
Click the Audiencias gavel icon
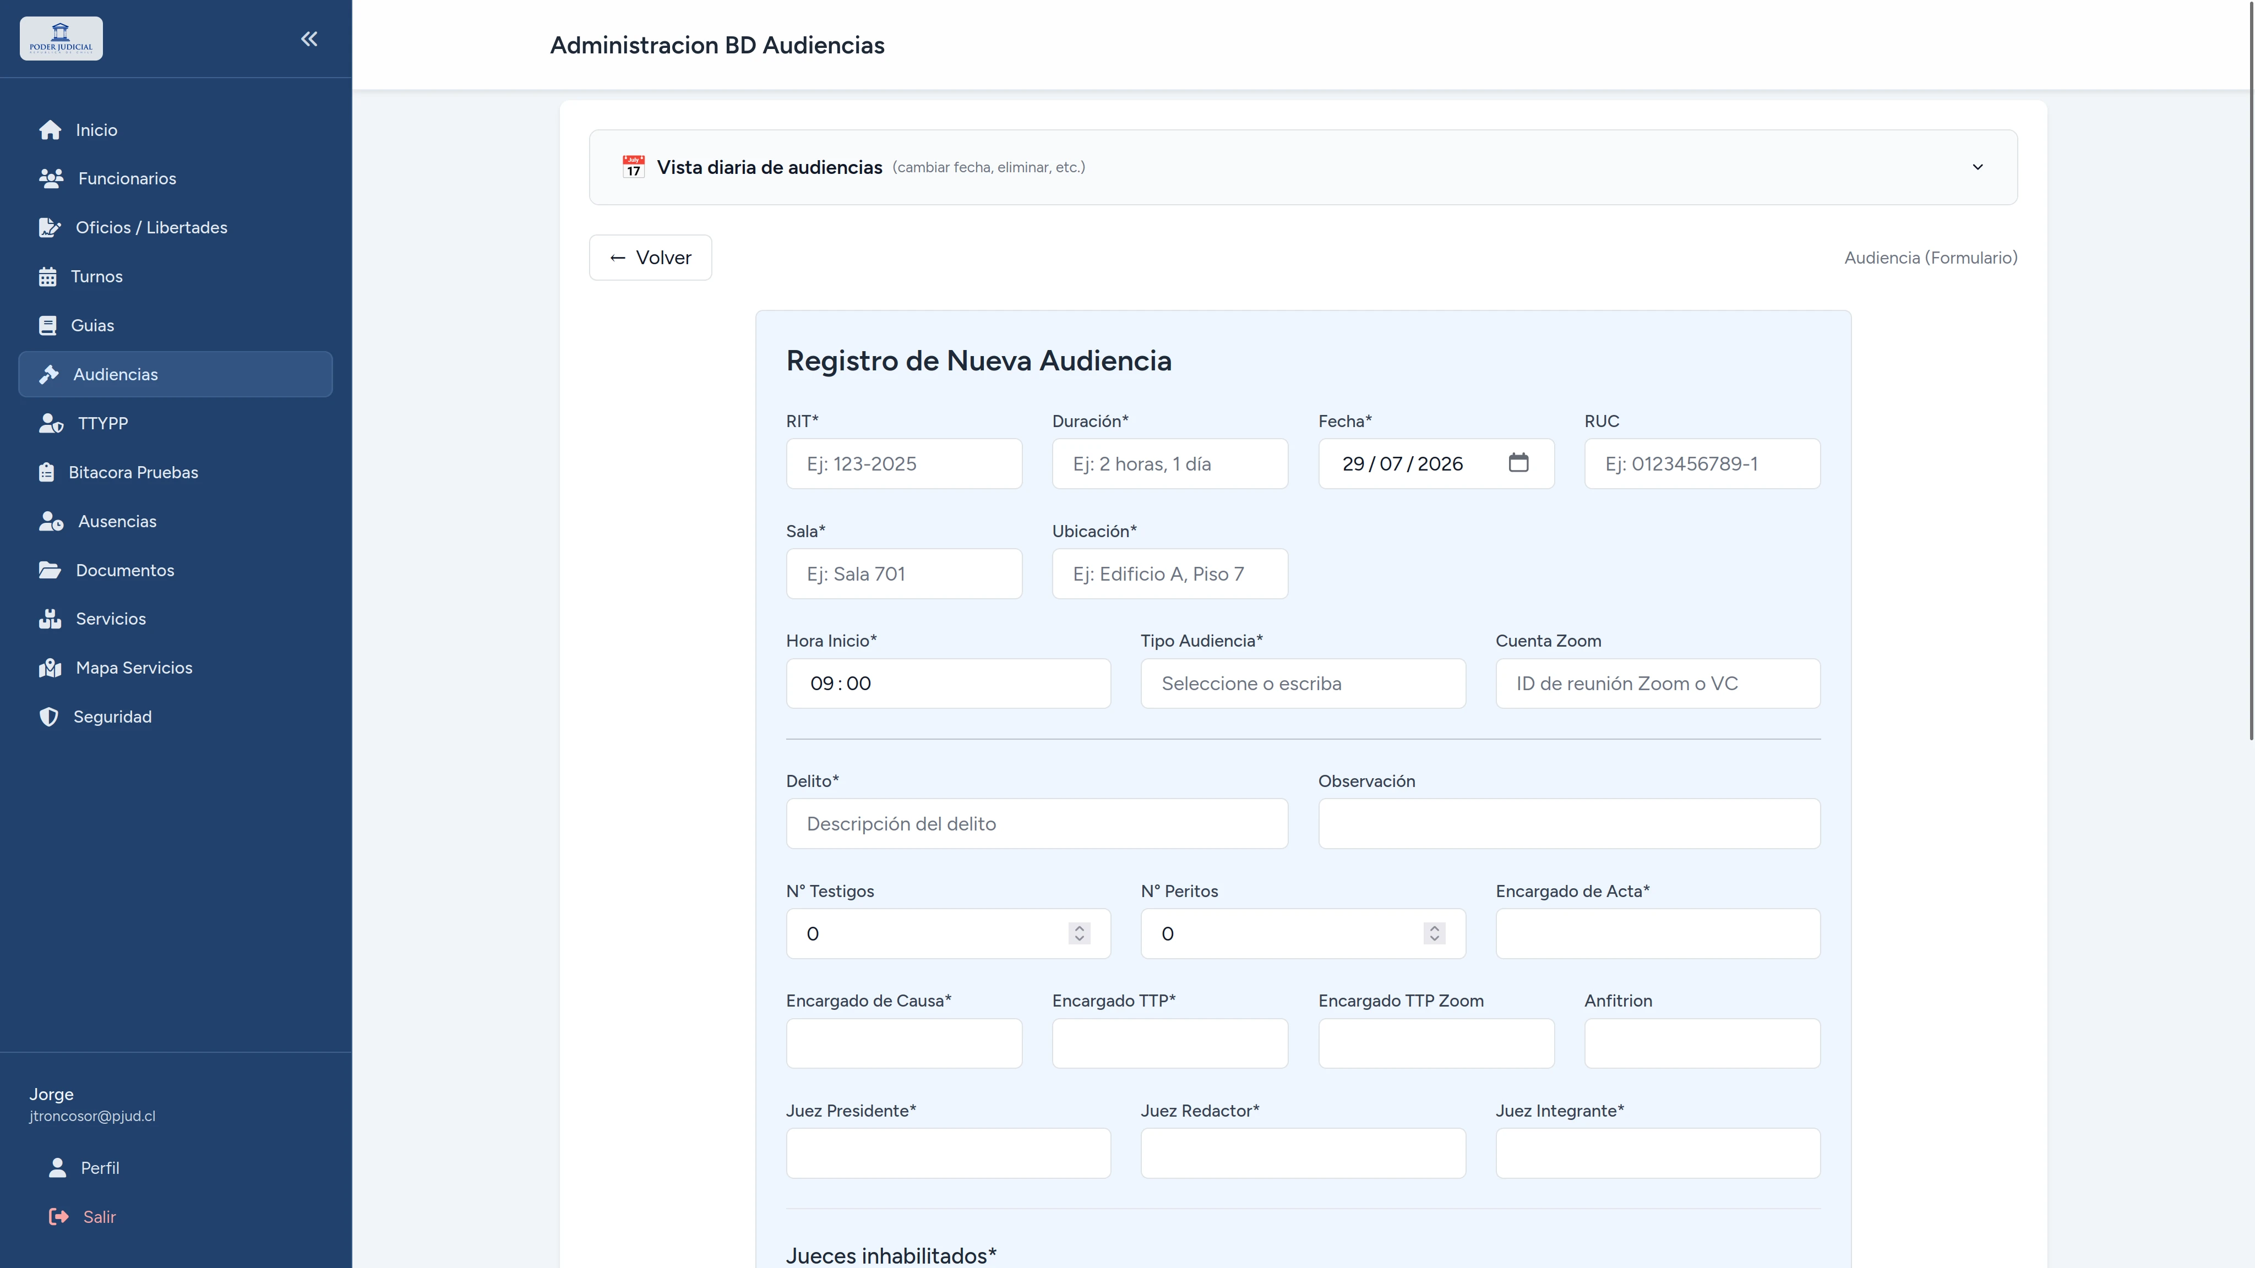[x=49, y=375]
